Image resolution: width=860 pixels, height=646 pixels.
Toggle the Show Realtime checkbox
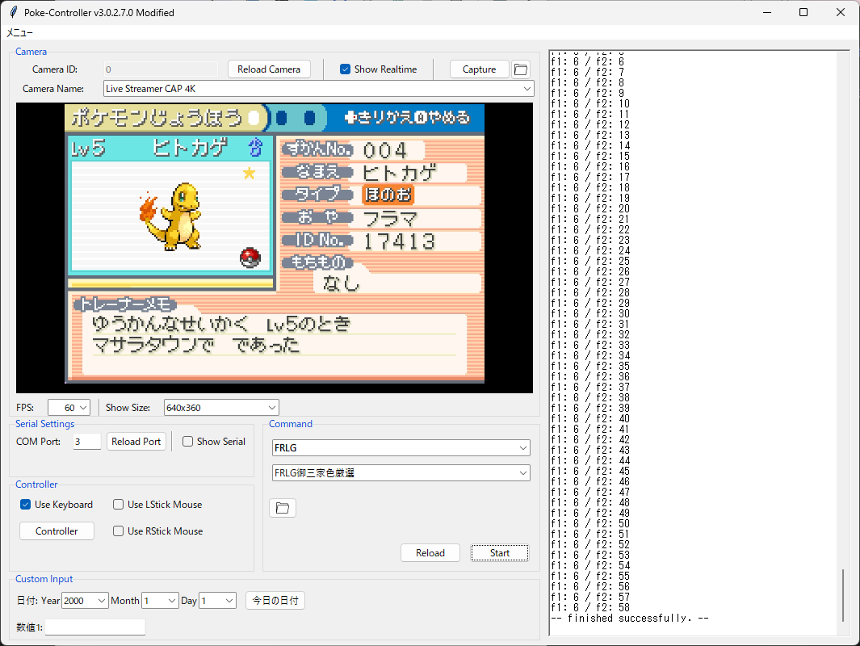[345, 69]
